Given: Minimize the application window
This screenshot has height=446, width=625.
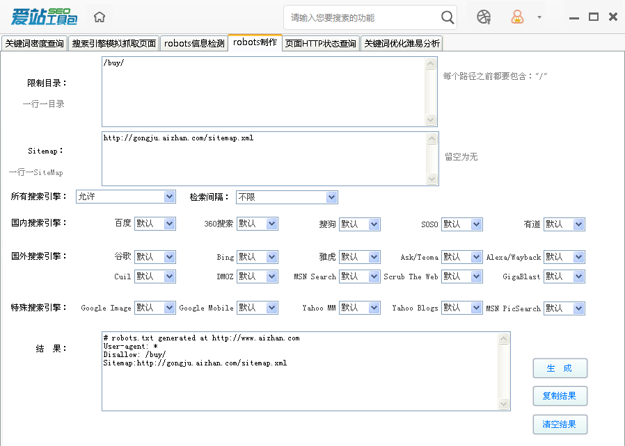Looking at the screenshot, I should pos(574,18).
